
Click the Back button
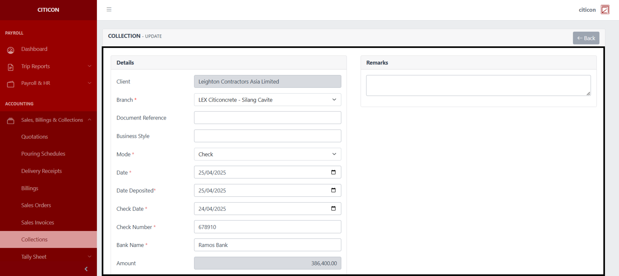(x=586, y=38)
